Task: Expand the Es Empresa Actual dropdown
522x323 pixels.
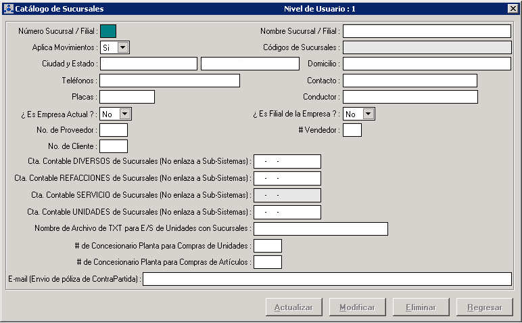Action: coord(125,114)
